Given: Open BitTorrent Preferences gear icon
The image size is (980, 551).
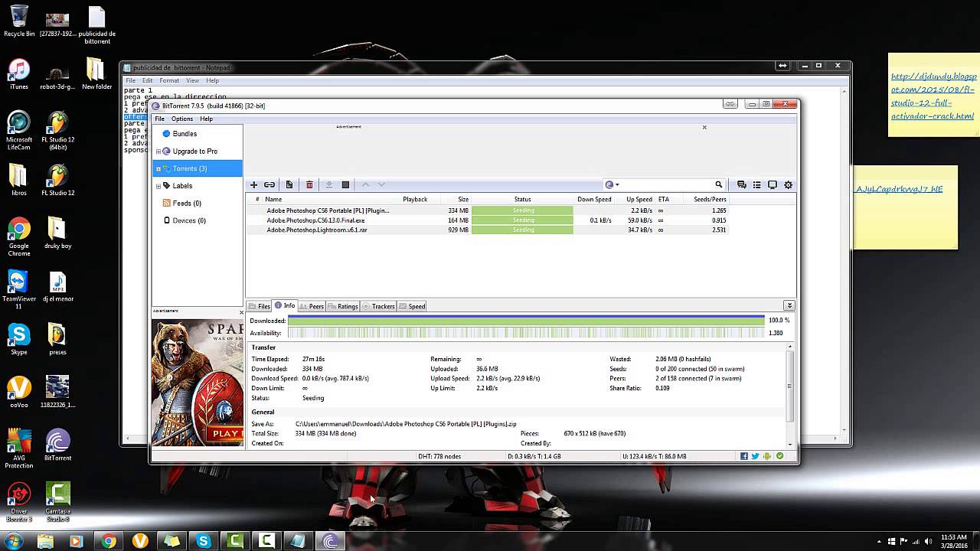Looking at the screenshot, I should 788,184.
